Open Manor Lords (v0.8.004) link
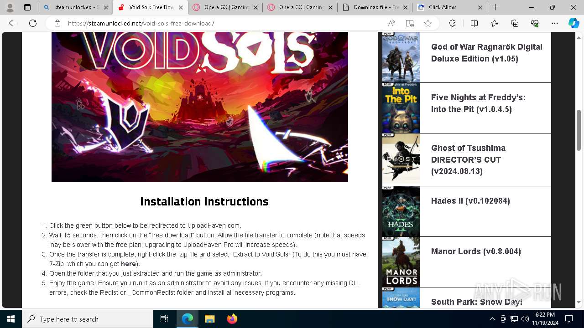Viewport: 584px width, 328px height. point(476,251)
